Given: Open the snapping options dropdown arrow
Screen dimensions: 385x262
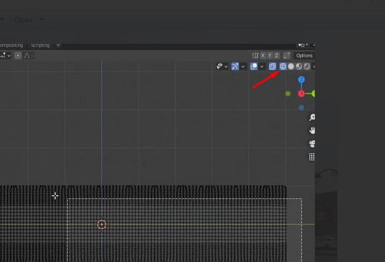Looking at the screenshot, I should click(x=9, y=56).
